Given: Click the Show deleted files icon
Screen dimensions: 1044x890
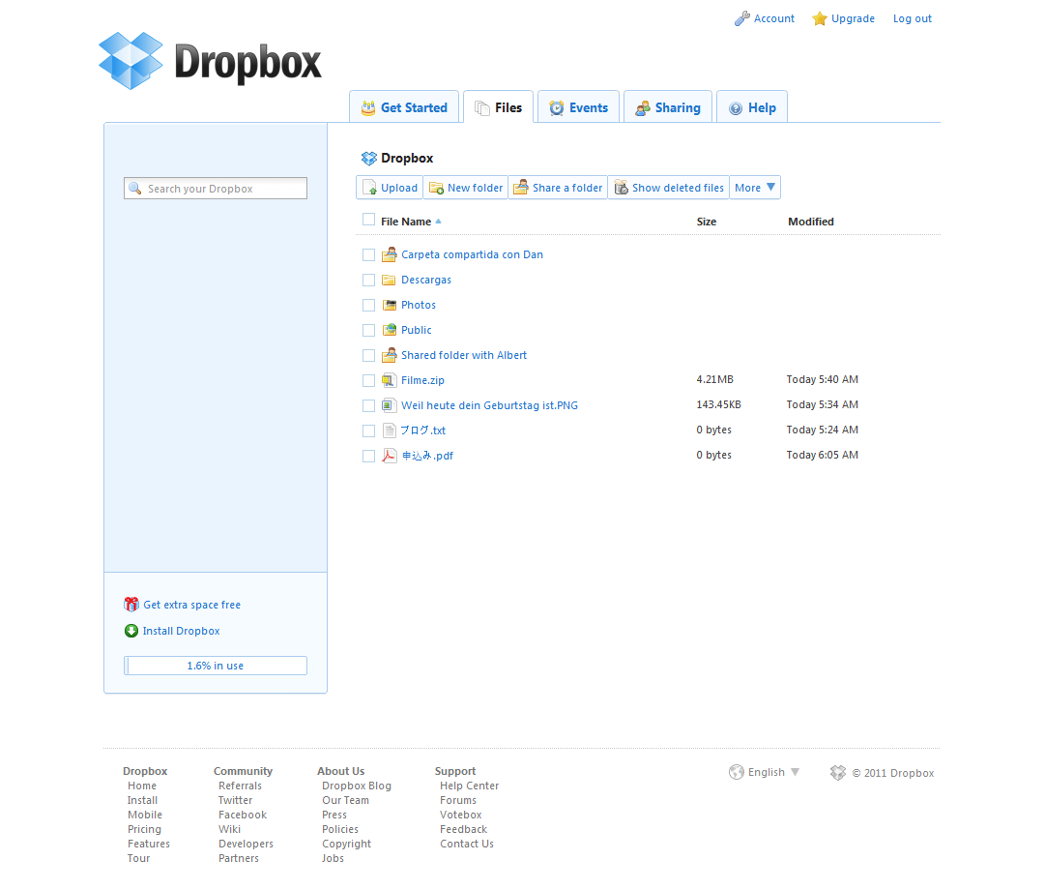Looking at the screenshot, I should coord(621,188).
